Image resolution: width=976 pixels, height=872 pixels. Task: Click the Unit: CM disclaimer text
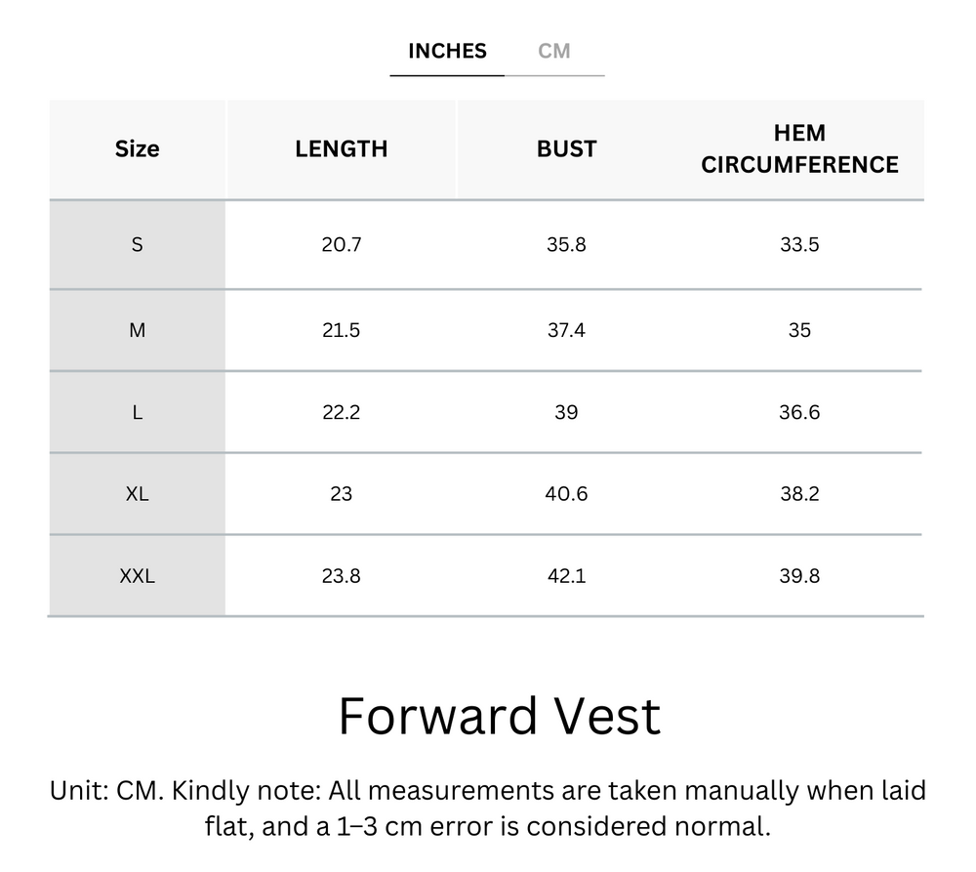(488, 809)
